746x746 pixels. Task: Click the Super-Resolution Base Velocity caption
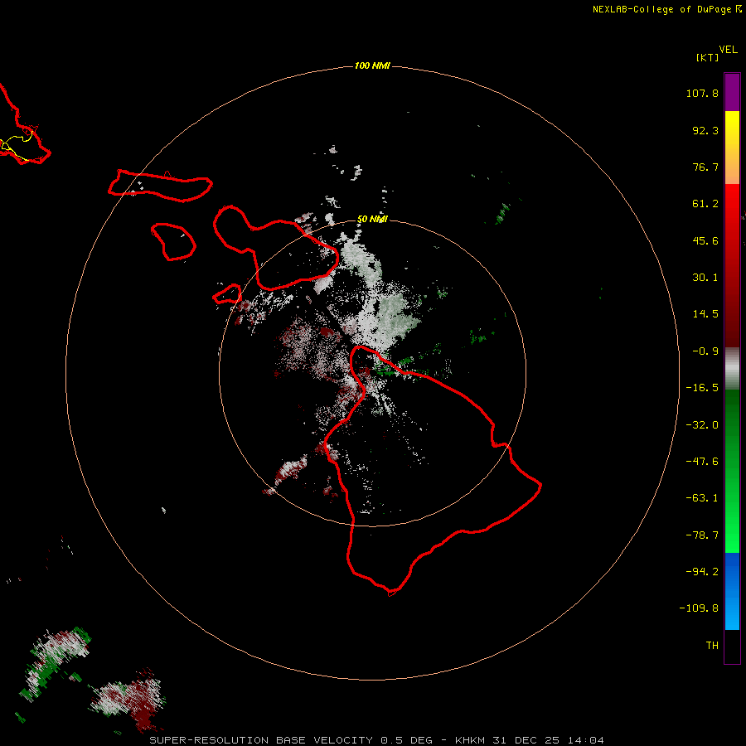377,740
